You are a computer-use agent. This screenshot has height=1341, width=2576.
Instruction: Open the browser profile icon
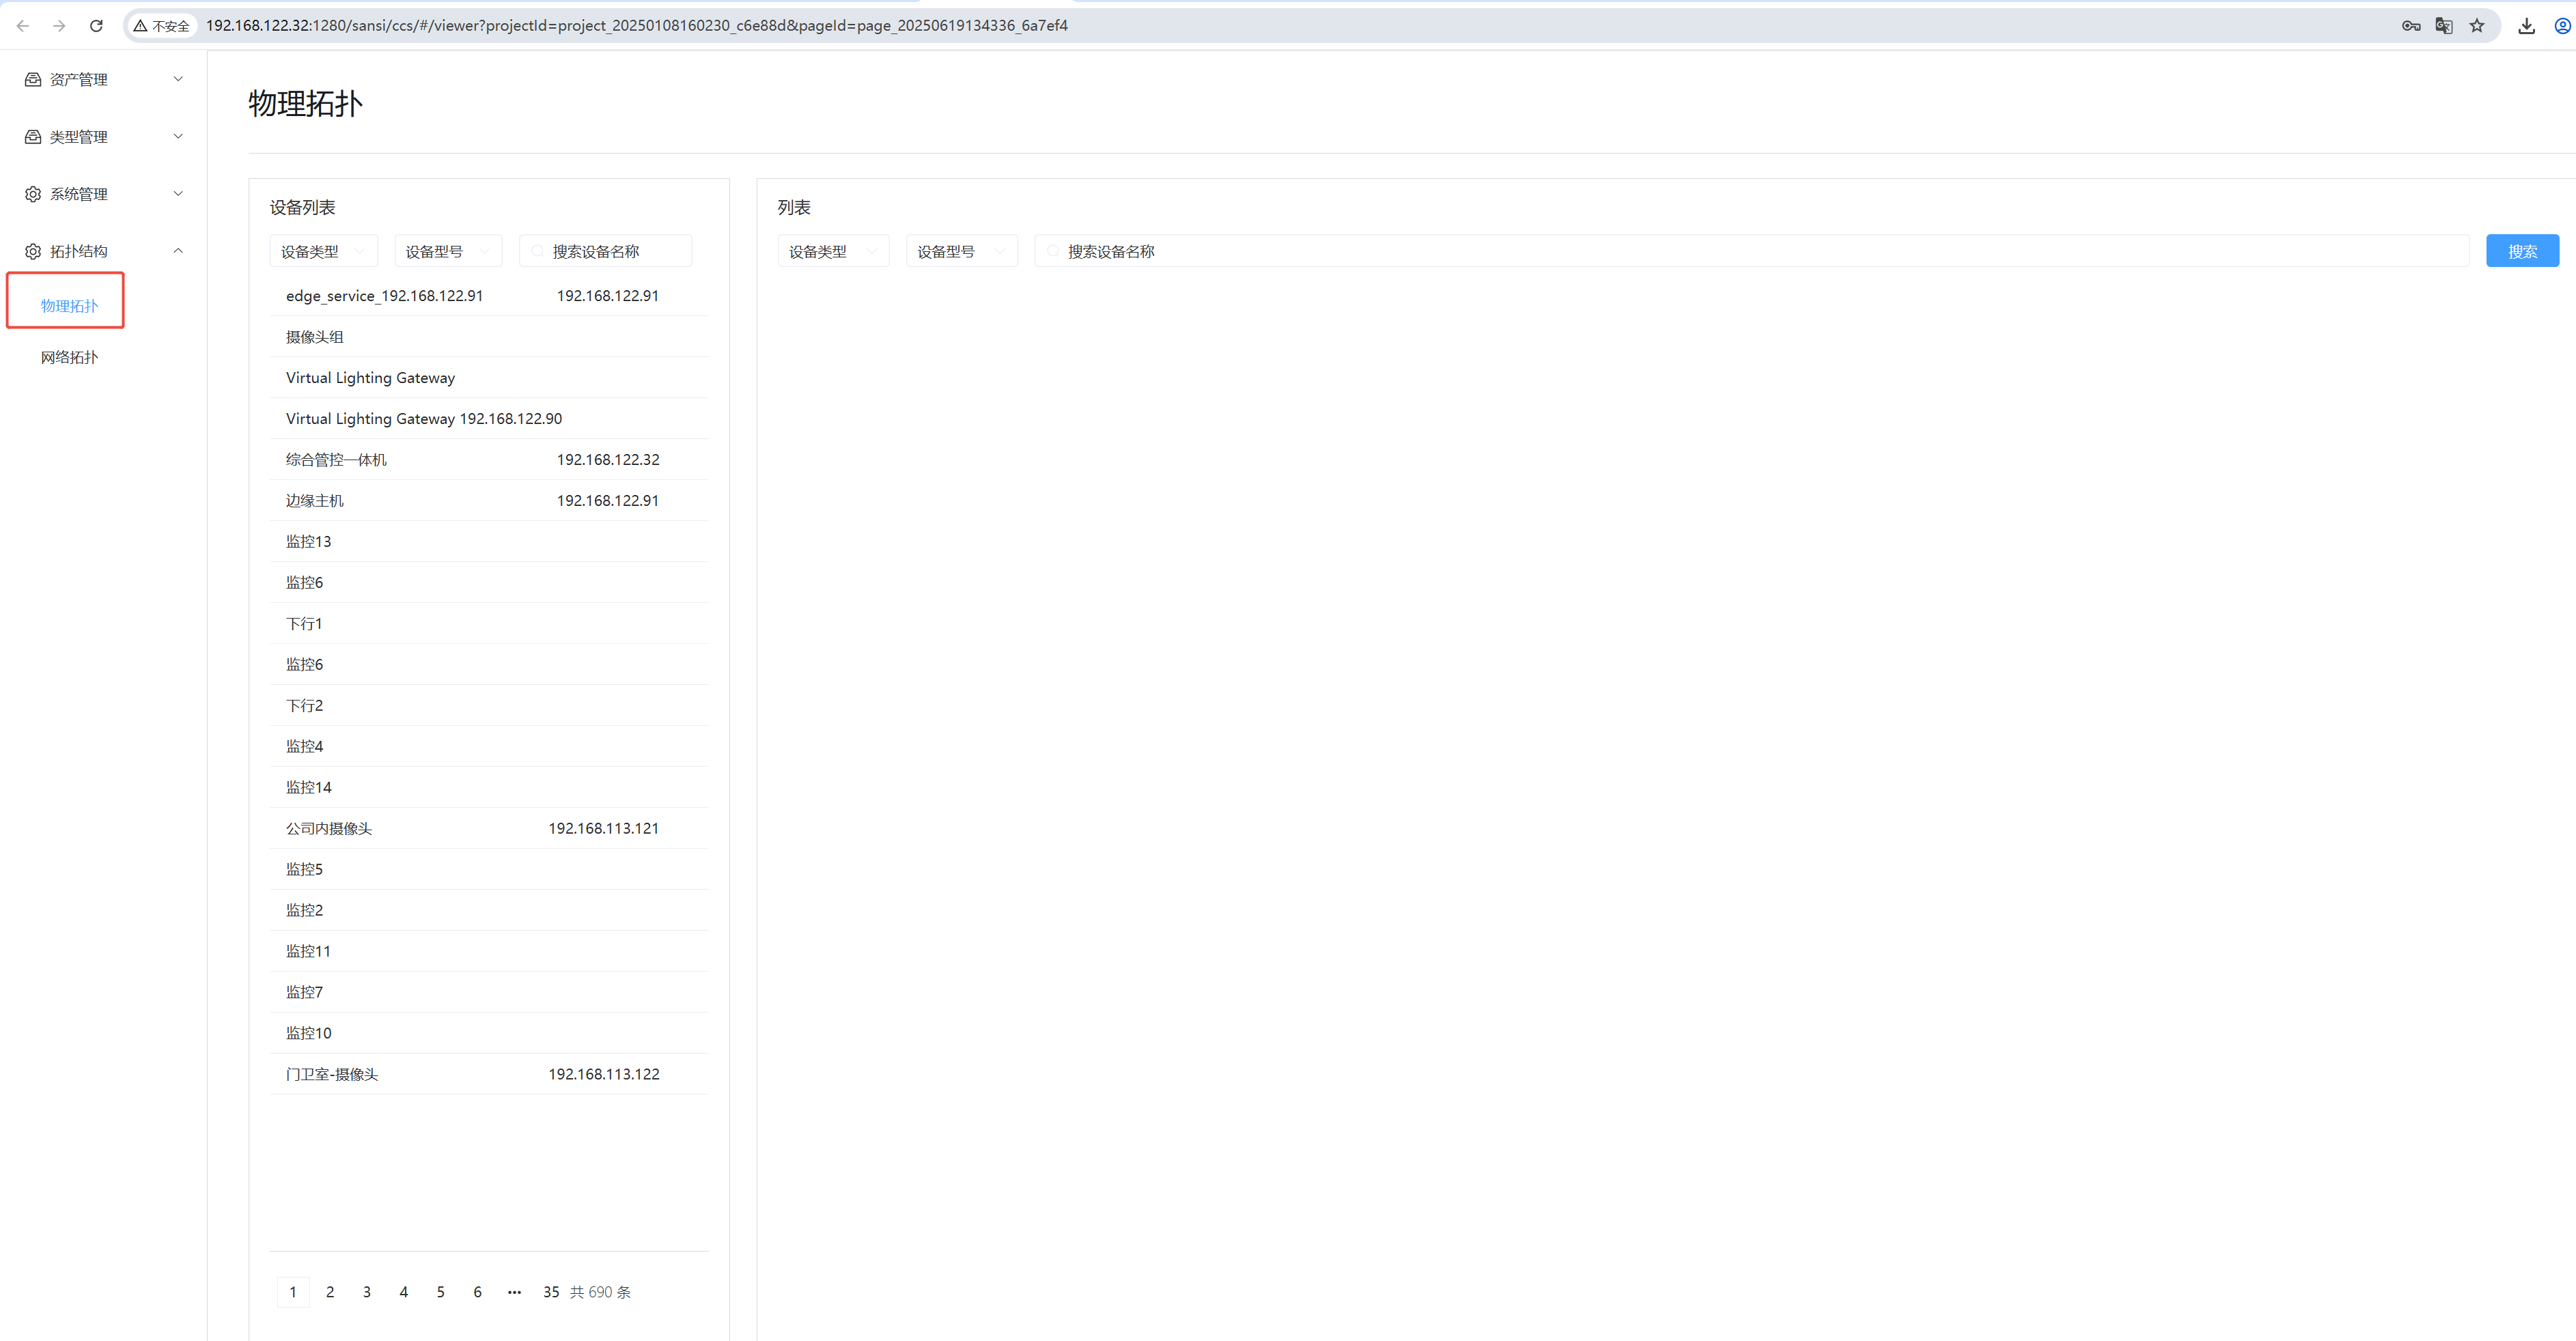pyautogui.click(x=2563, y=26)
